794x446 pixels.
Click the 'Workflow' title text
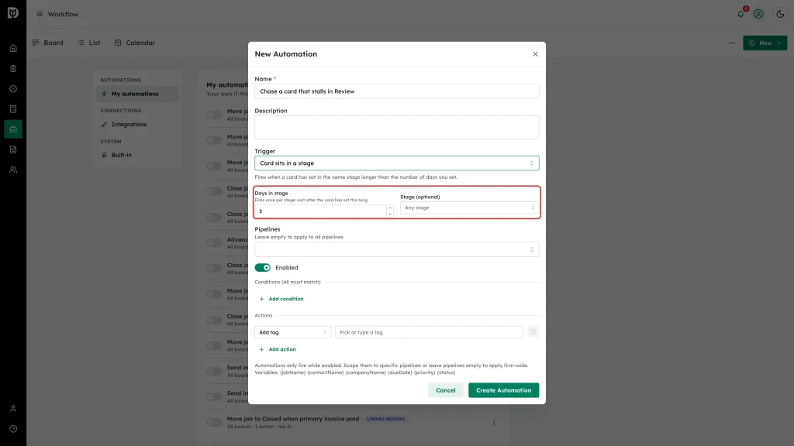tap(63, 14)
